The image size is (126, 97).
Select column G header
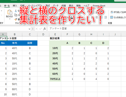click(79, 34)
